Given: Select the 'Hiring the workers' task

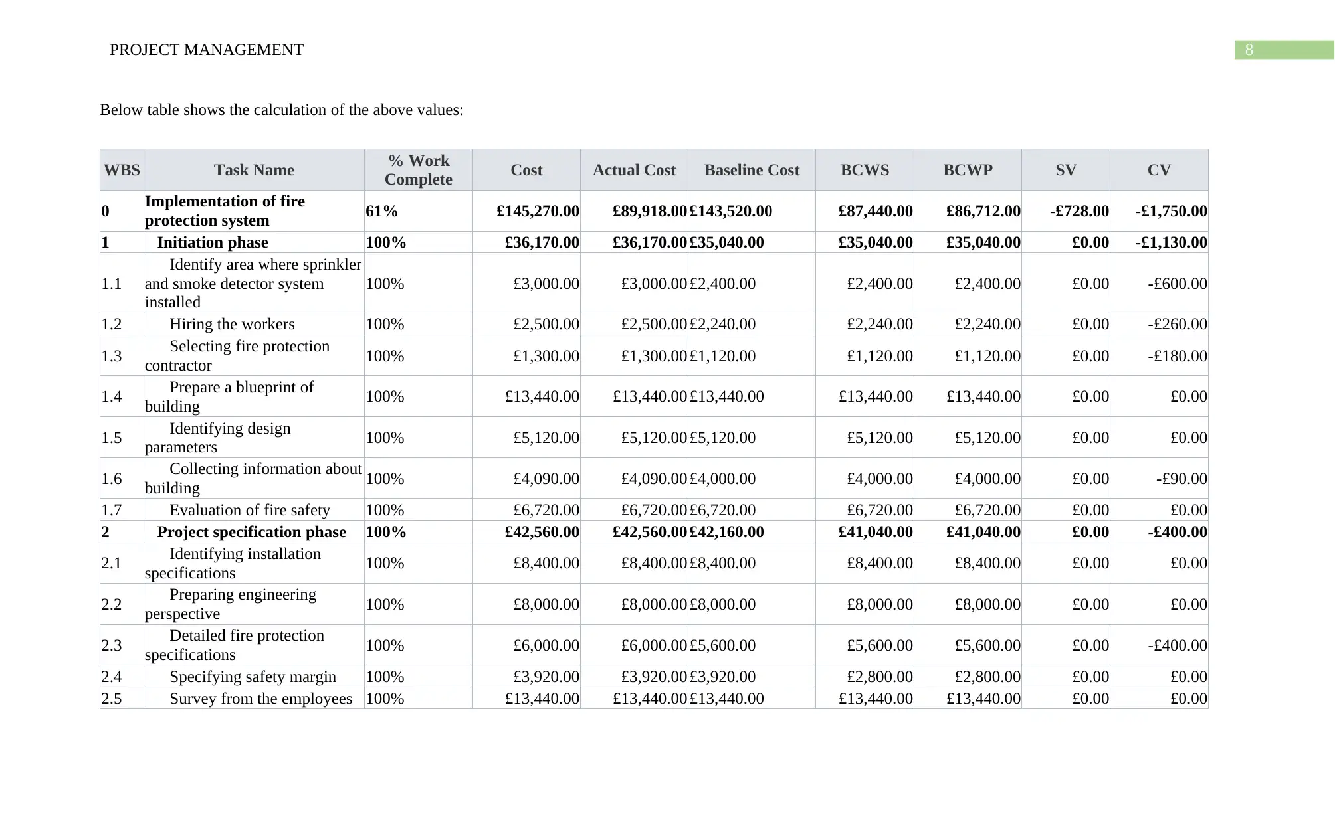Looking at the screenshot, I should tap(232, 324).
